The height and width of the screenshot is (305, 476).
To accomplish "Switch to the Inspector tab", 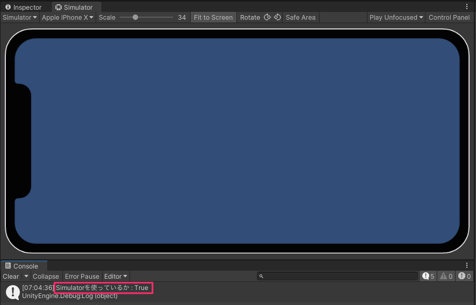I will tap(24, 7).
